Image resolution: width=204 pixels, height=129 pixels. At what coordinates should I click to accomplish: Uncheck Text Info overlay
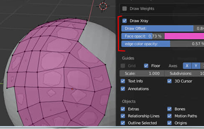pos(123,81)
